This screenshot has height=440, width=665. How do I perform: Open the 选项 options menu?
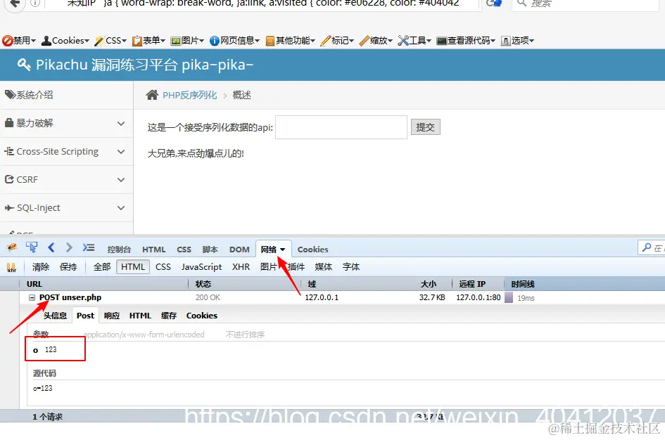click(517, 41)
